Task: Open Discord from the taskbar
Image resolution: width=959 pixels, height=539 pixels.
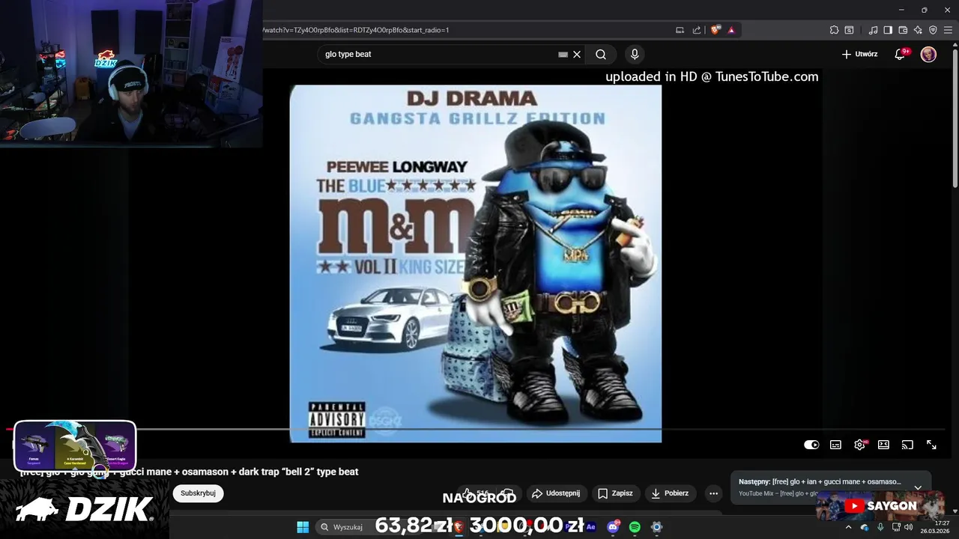Action: 613,527
